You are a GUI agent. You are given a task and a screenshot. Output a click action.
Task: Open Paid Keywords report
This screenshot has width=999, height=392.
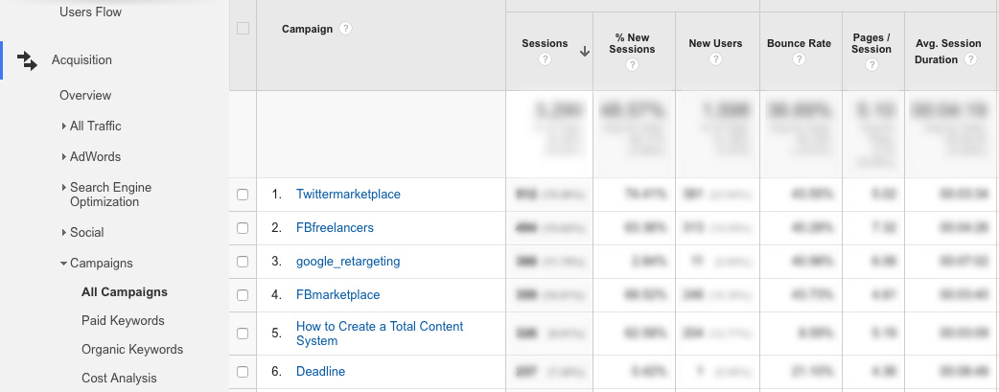pyautogui.click(x=123, y=321)
